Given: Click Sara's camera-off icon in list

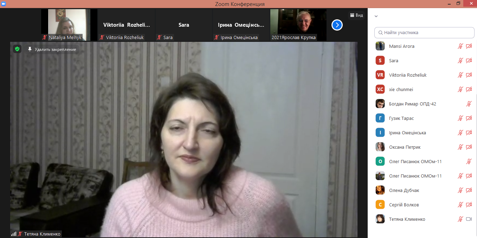Looking at the screenshot, I should coord(469,60).
